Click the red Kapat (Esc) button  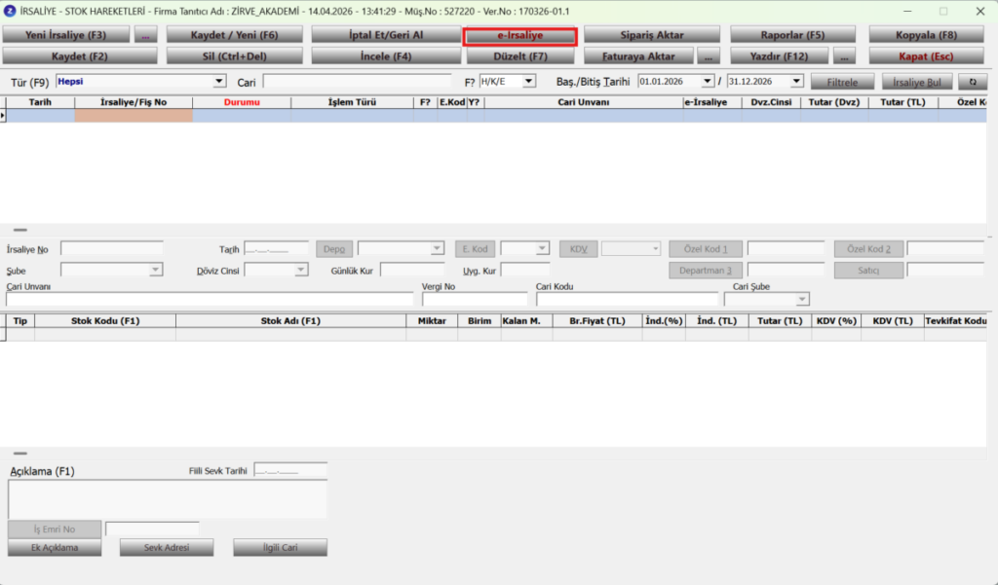coord(926,55)
